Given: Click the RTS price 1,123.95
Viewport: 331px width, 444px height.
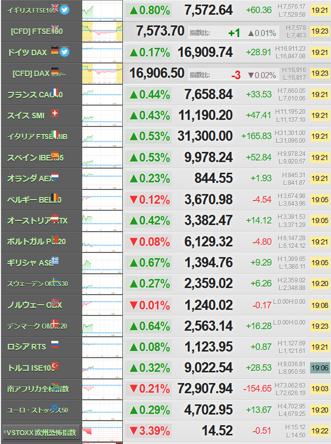Looking at the screenshot, I should point(209,347).
